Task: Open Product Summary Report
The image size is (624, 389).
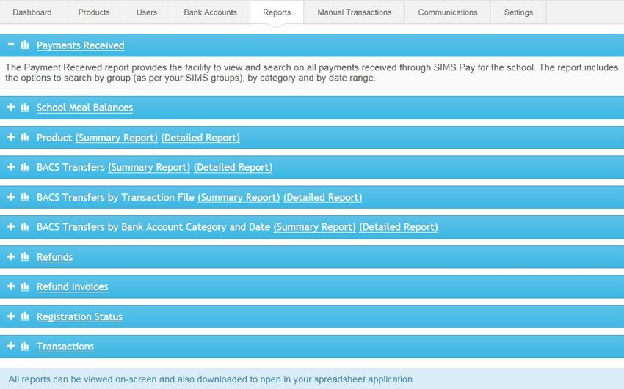Action: [x=117, y=138]
